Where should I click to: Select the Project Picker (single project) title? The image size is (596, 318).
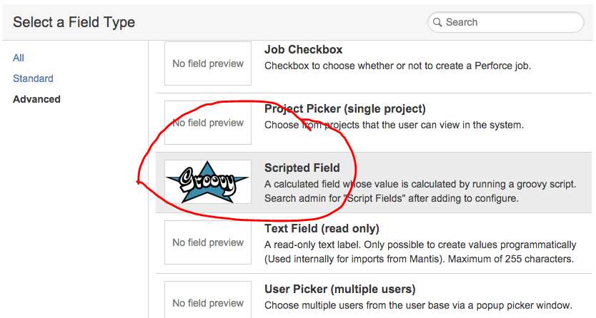[344, 109]
